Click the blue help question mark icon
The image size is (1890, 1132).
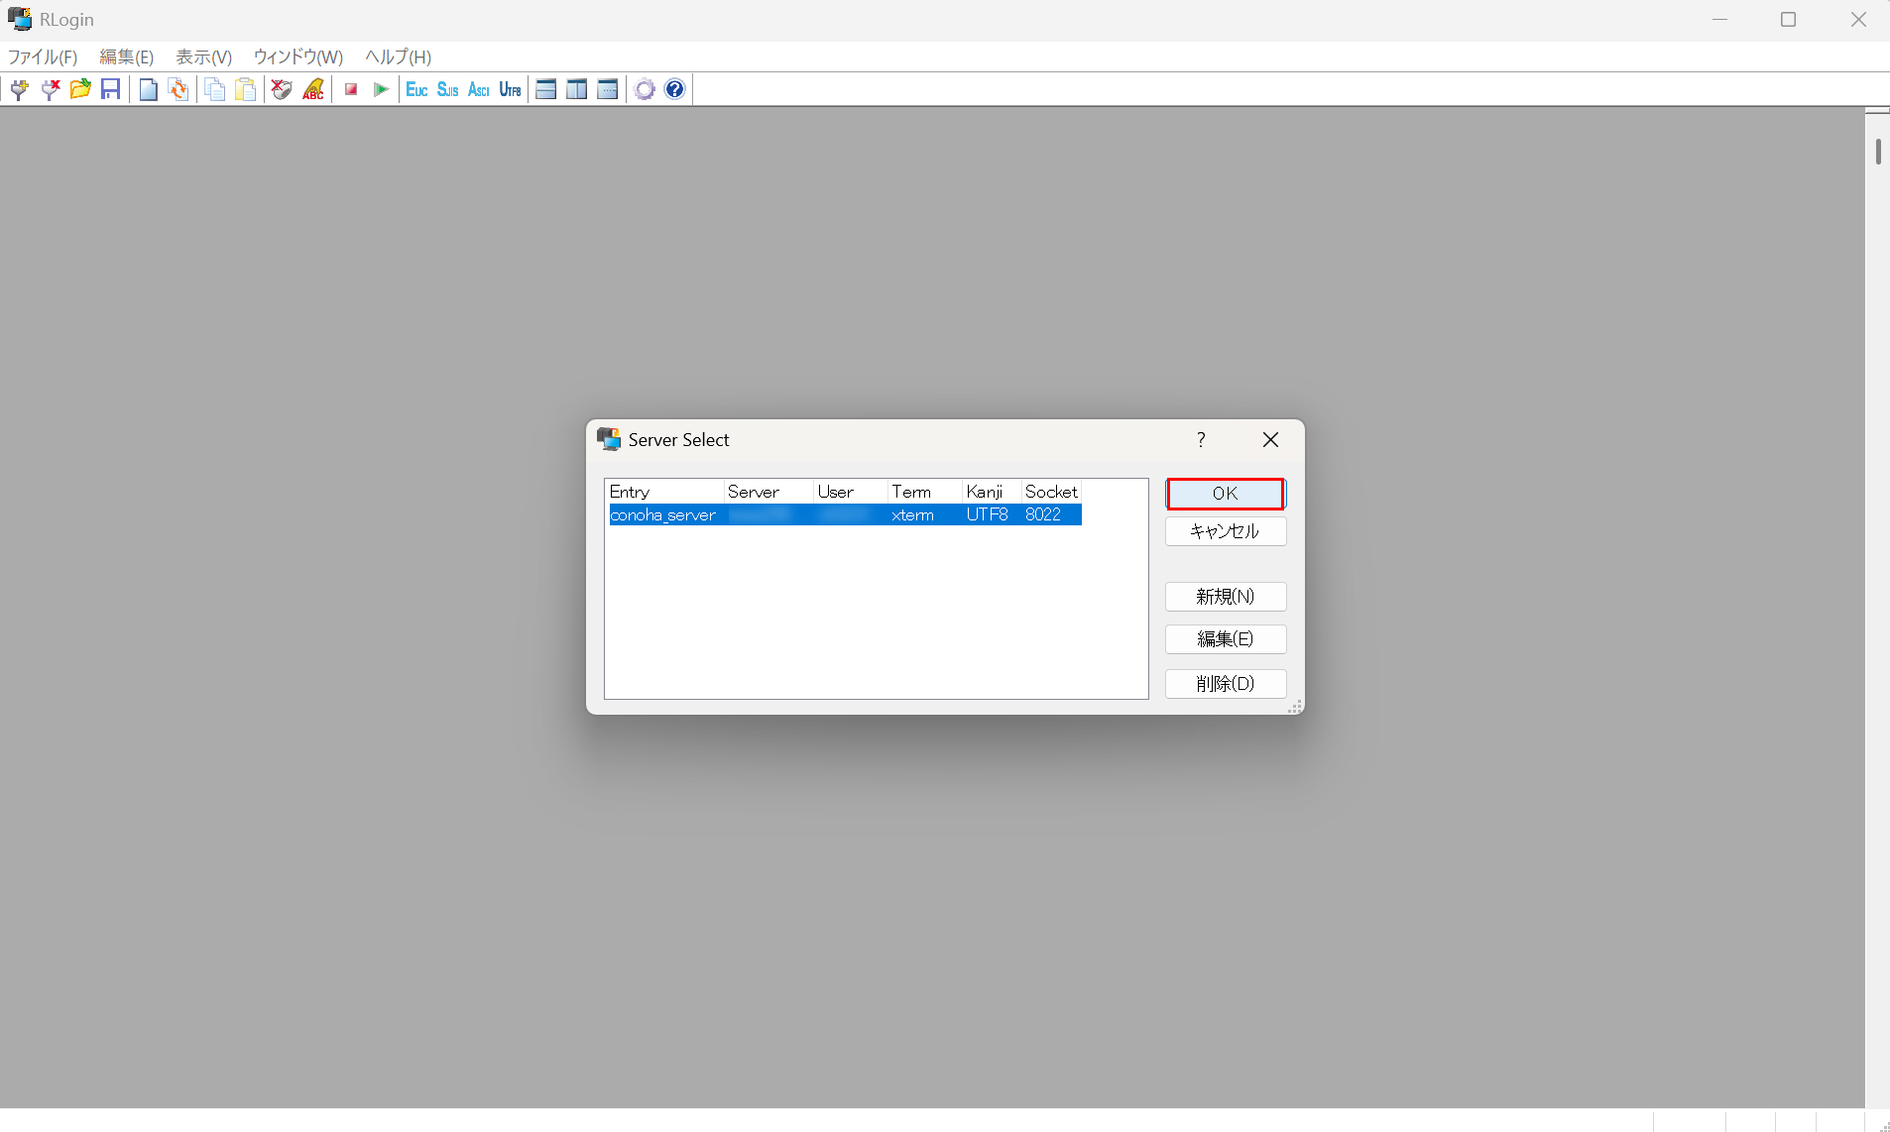(674, 89)
